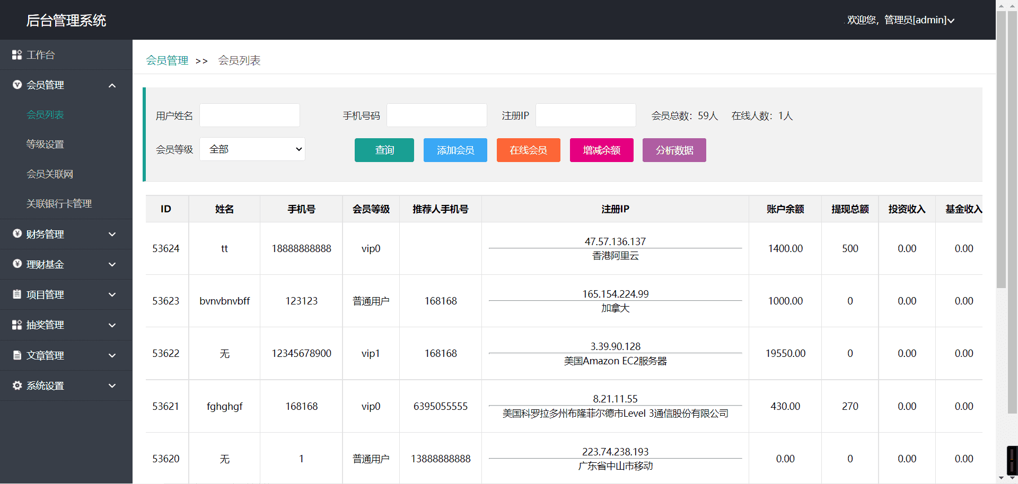The height and width of the screenshot is (484, 1018).
Task: Click the 会员管理 breadcrumb link
Action: click(167, 60)
